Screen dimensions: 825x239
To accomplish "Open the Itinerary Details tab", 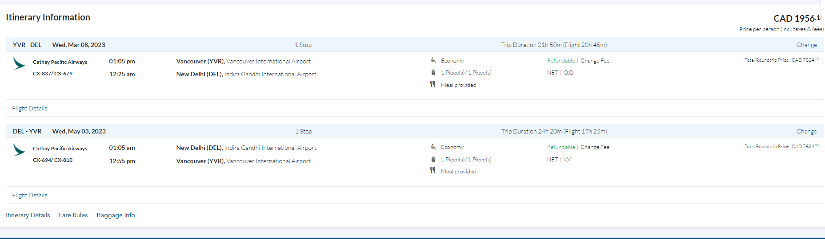I will coord(28,215).
